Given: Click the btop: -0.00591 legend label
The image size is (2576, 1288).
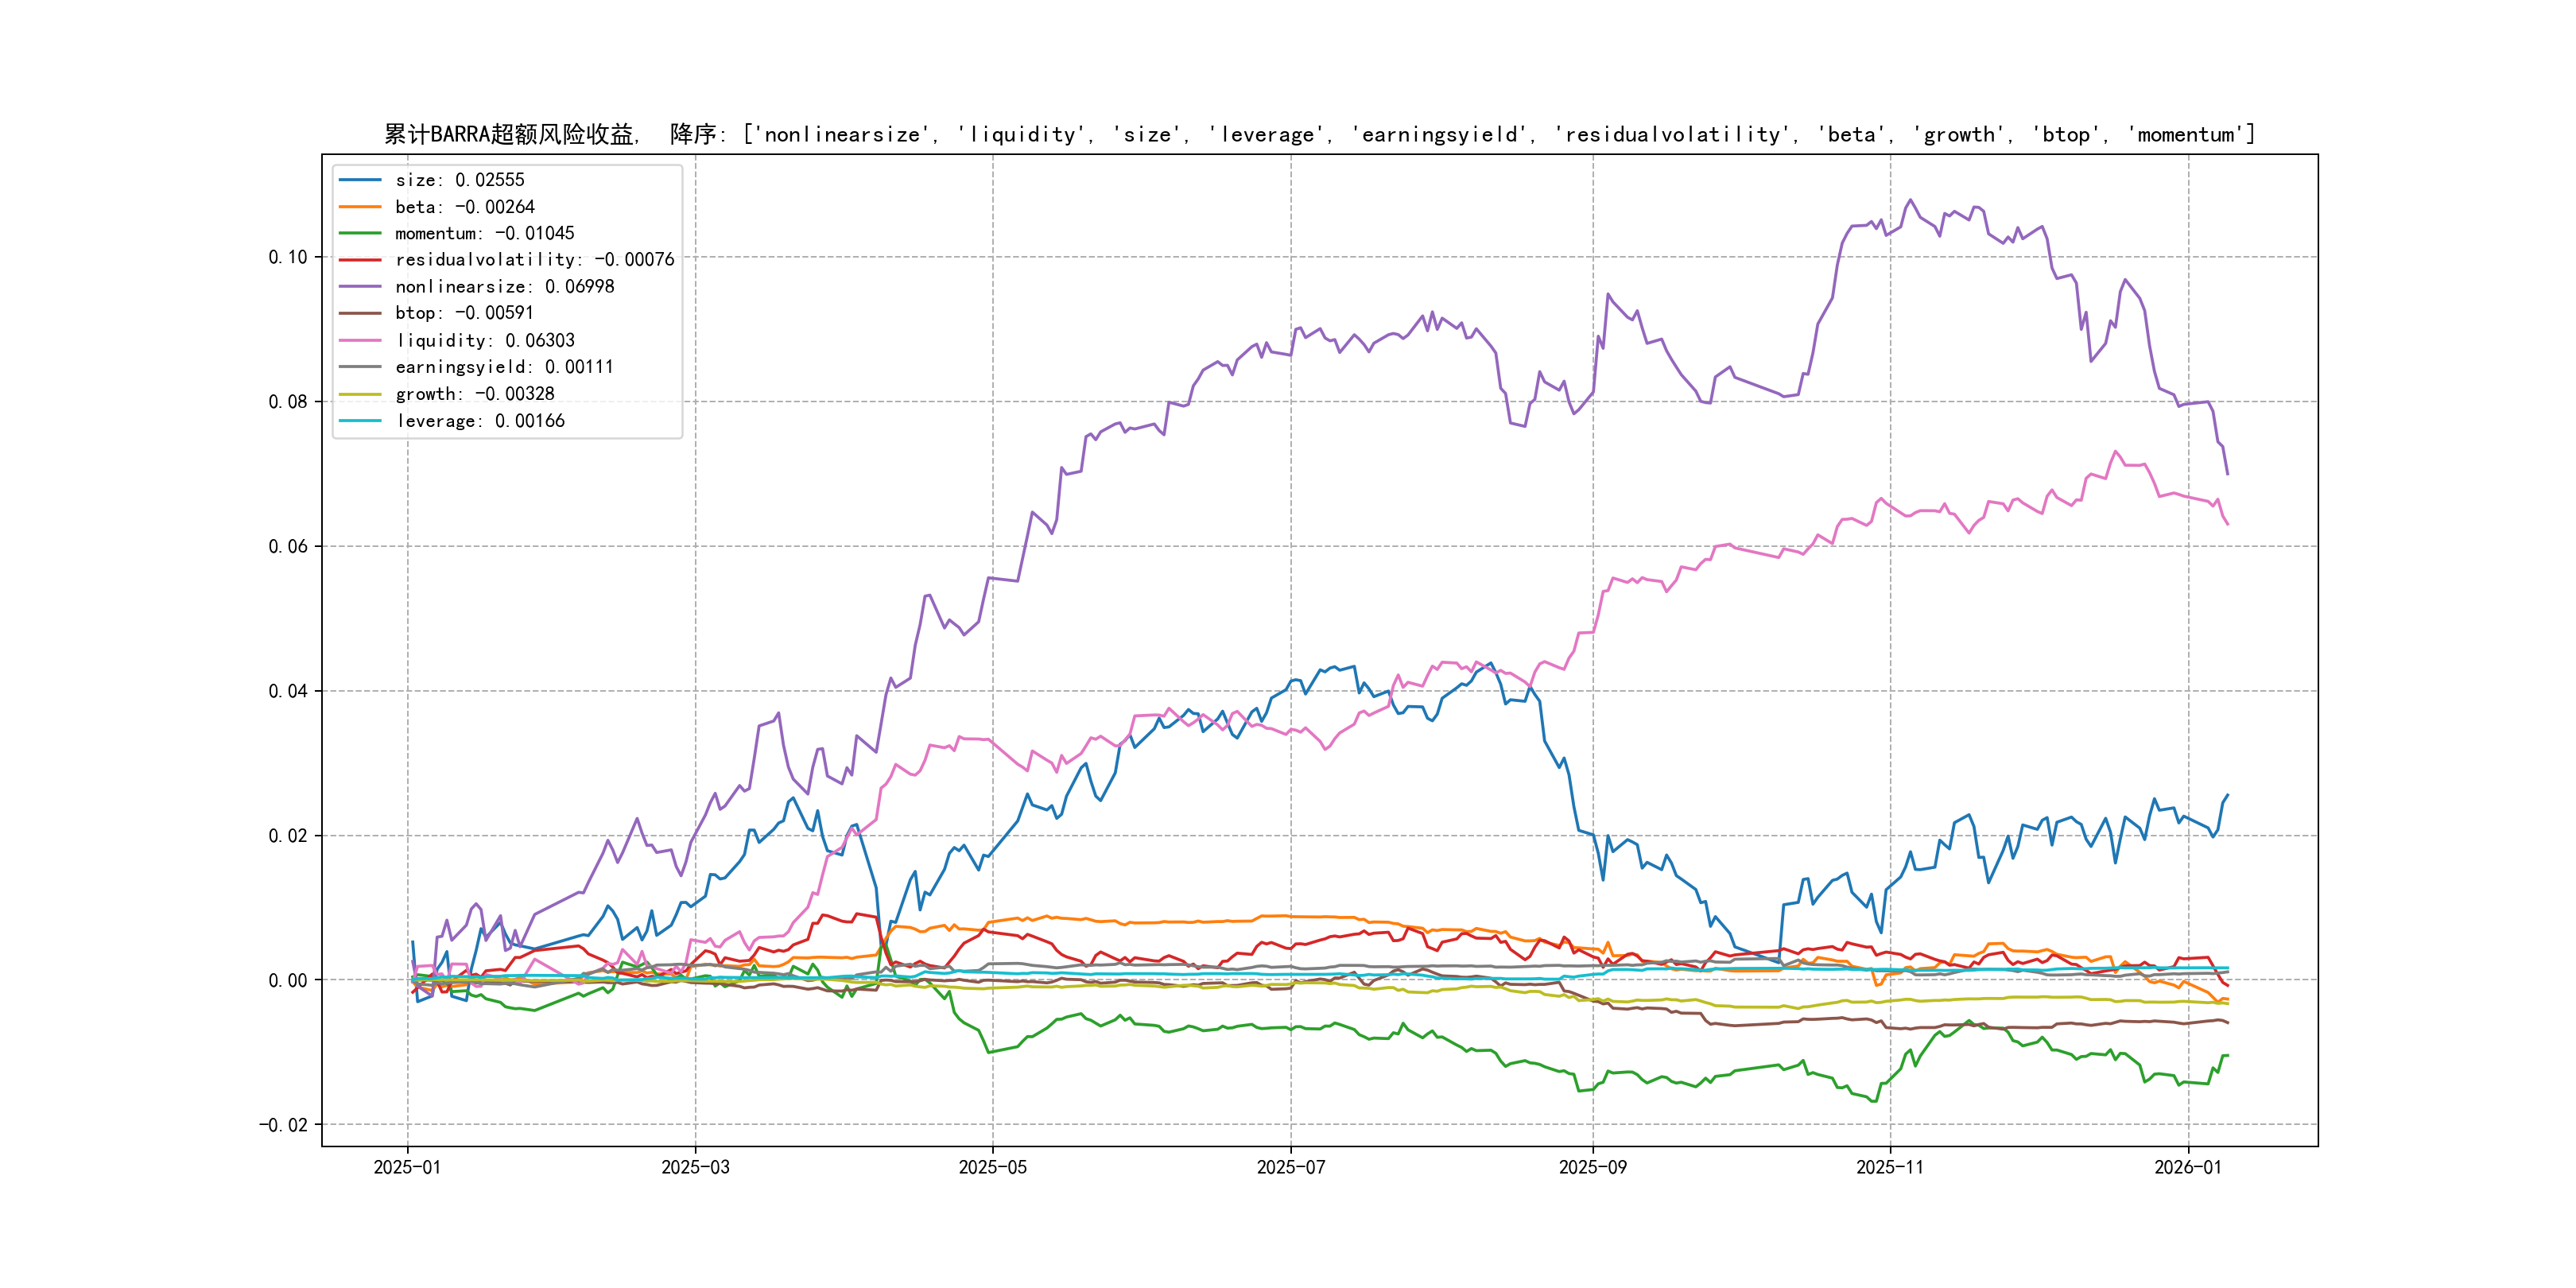Looking at the screenshot, I should click(x=464, y=313).
